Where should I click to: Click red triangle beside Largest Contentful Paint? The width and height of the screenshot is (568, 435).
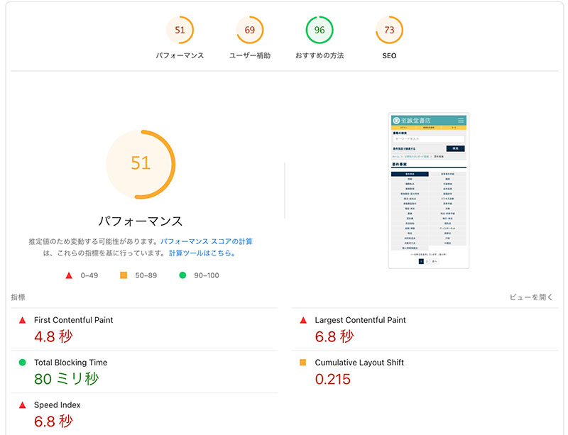[303, 320]
